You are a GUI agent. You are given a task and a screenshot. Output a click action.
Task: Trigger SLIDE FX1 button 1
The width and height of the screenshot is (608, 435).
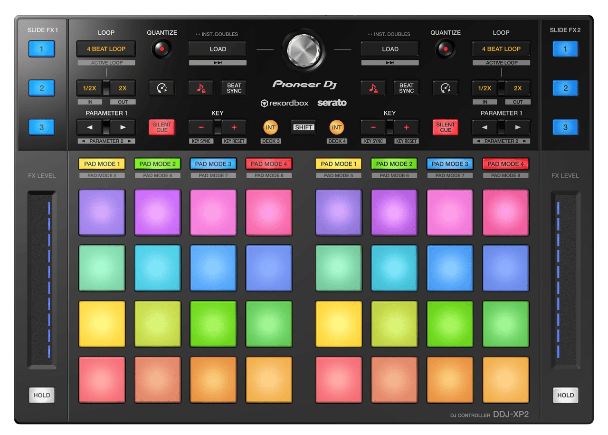42,49
